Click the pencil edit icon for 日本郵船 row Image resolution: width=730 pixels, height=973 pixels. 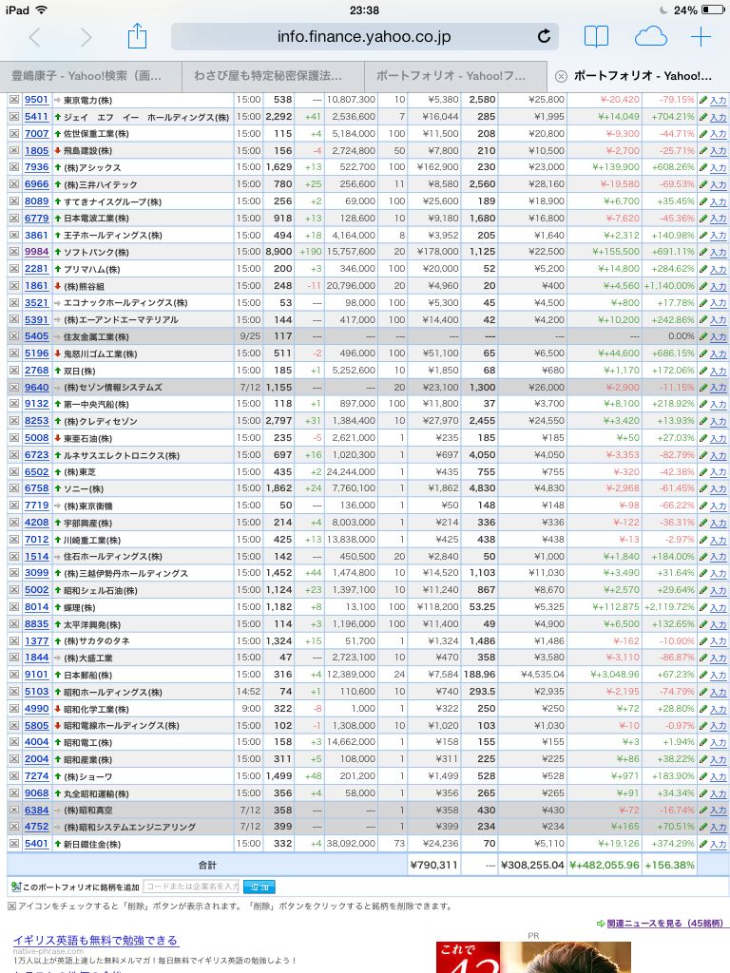(703, 676)
